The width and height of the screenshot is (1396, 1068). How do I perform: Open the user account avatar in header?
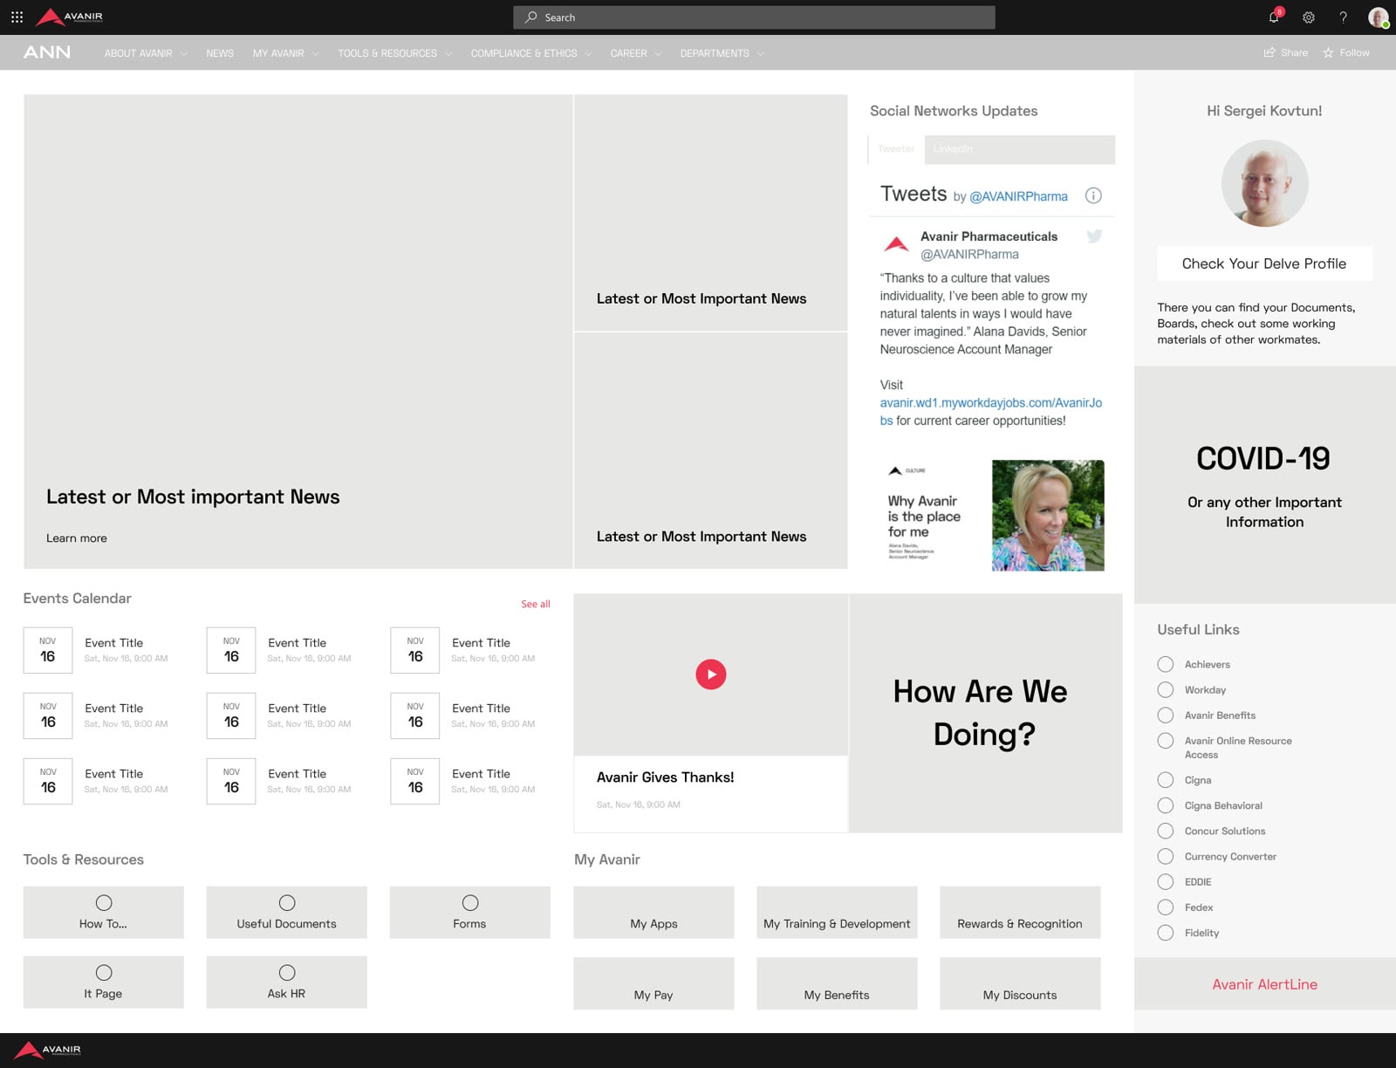tap(1379, 17)
